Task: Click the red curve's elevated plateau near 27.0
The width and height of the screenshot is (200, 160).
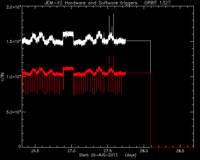Action: [68, 68]
